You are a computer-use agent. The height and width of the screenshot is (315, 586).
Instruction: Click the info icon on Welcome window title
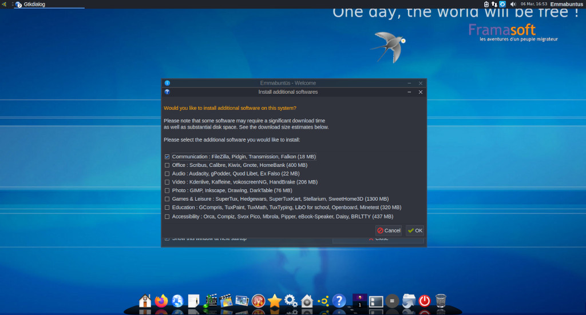pos(167,83)
